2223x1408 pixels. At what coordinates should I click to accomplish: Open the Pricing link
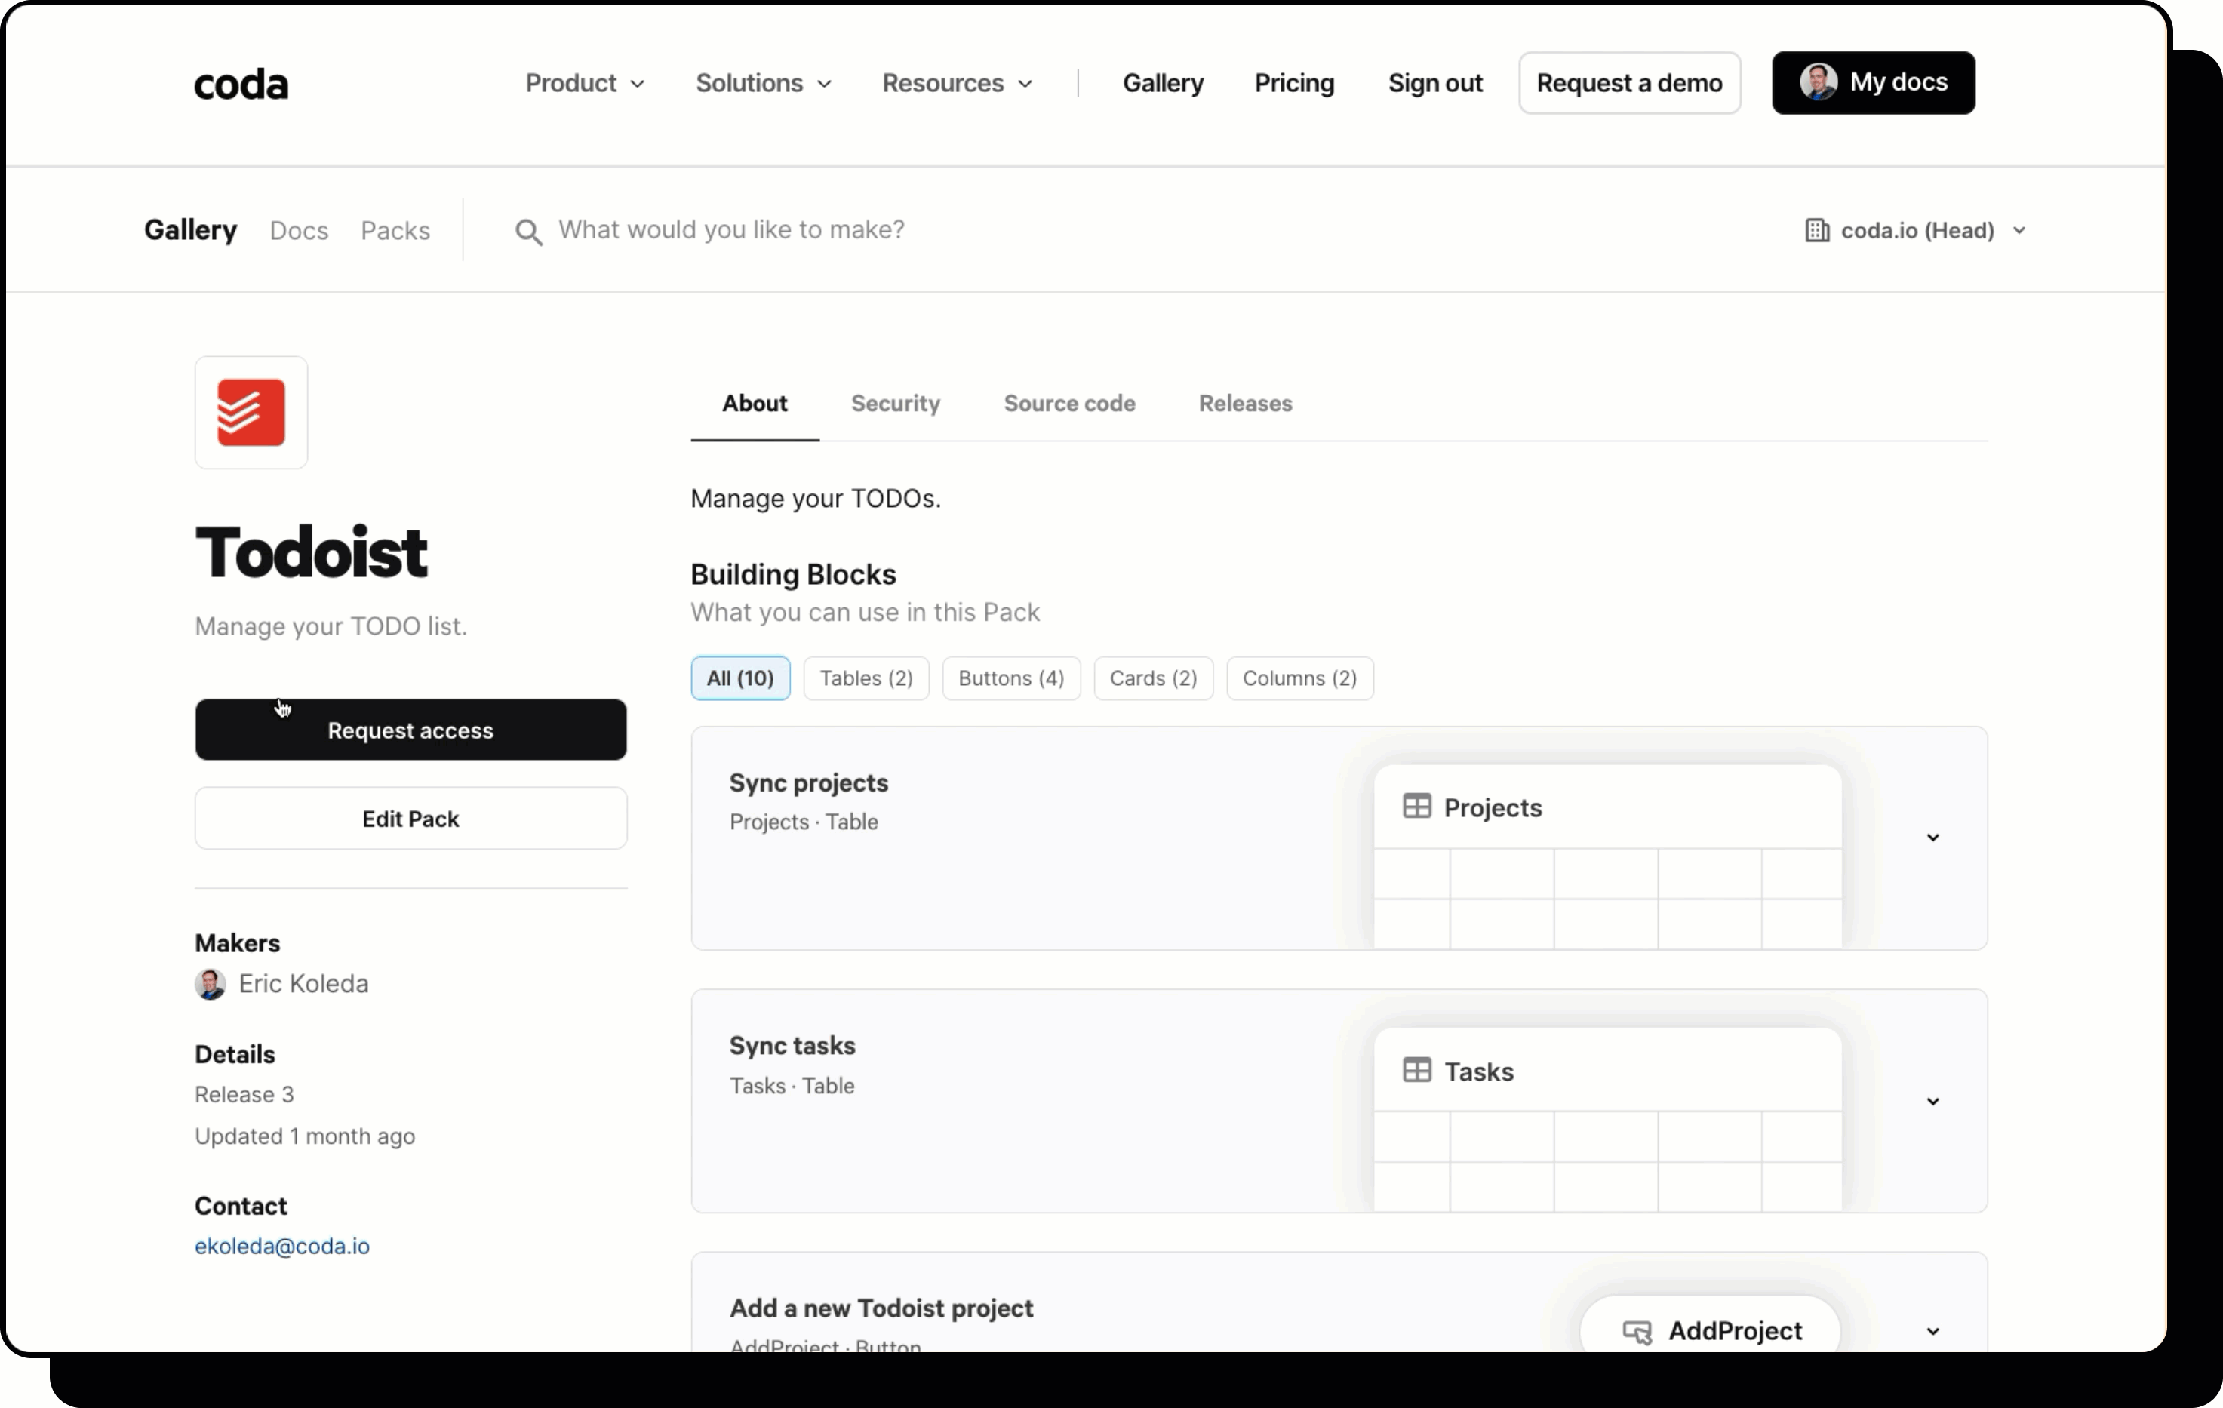1294,83
